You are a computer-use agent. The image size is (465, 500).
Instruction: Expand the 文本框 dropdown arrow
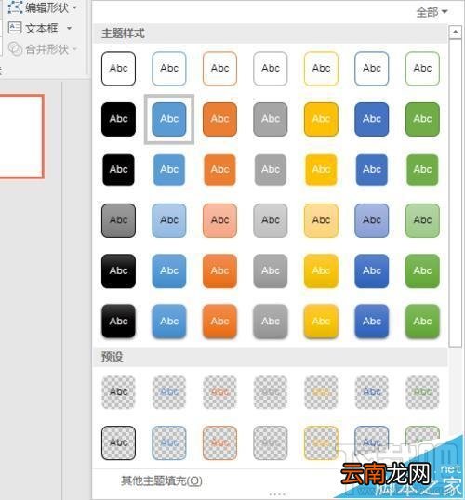[69, 29]
